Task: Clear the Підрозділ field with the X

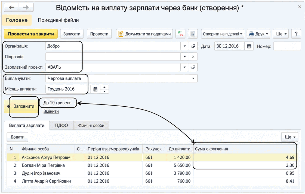Action: (x=193, y=57)
